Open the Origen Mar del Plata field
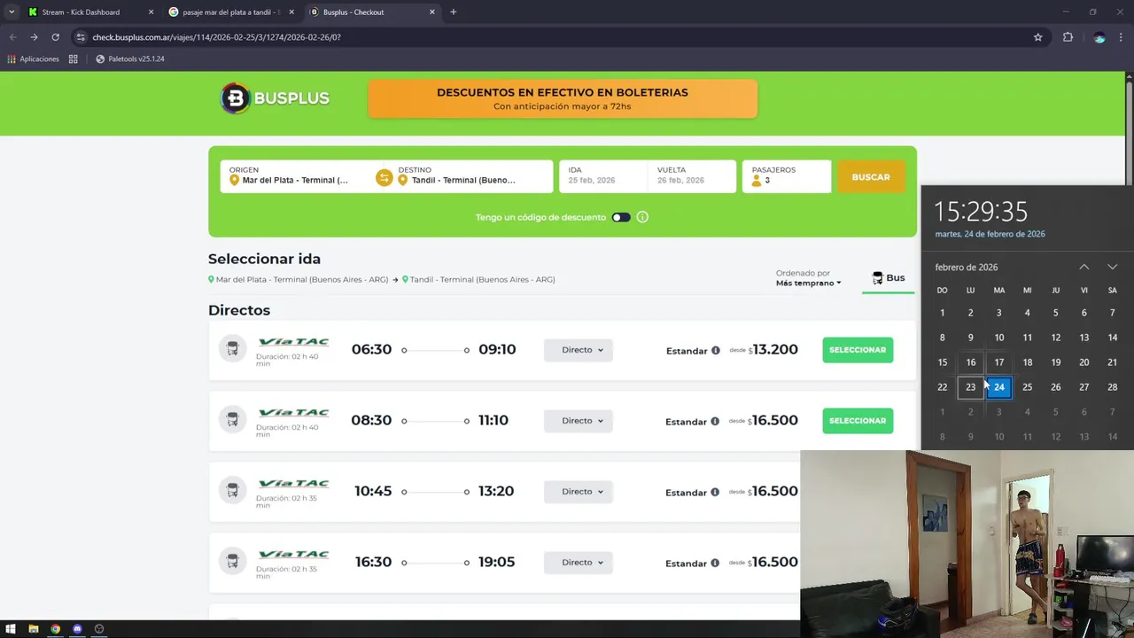This screenshot has height=638, width=1134. [298, 175]
